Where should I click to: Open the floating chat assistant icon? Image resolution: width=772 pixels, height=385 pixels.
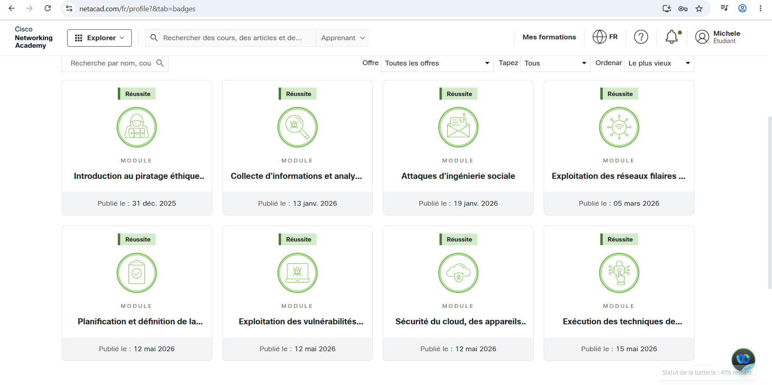point(743,360)
